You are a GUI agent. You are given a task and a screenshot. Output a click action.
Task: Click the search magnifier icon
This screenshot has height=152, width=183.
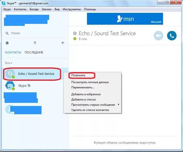(x=7, y=33)
